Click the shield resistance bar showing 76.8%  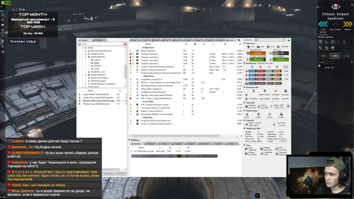coord(252,71)
